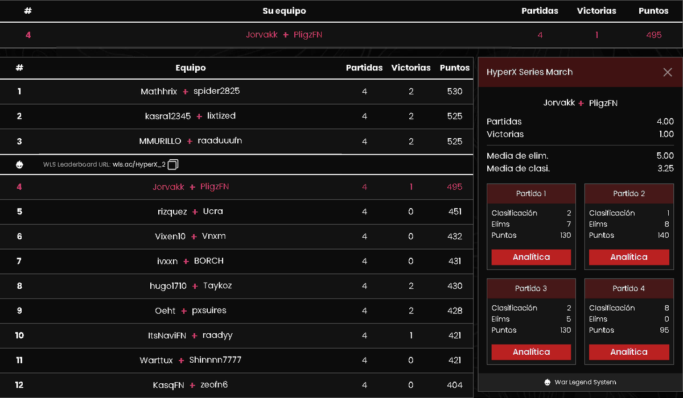The image size is (683, 398).
Task: Open Analítica for Partido 3
Action: (531, 352)
